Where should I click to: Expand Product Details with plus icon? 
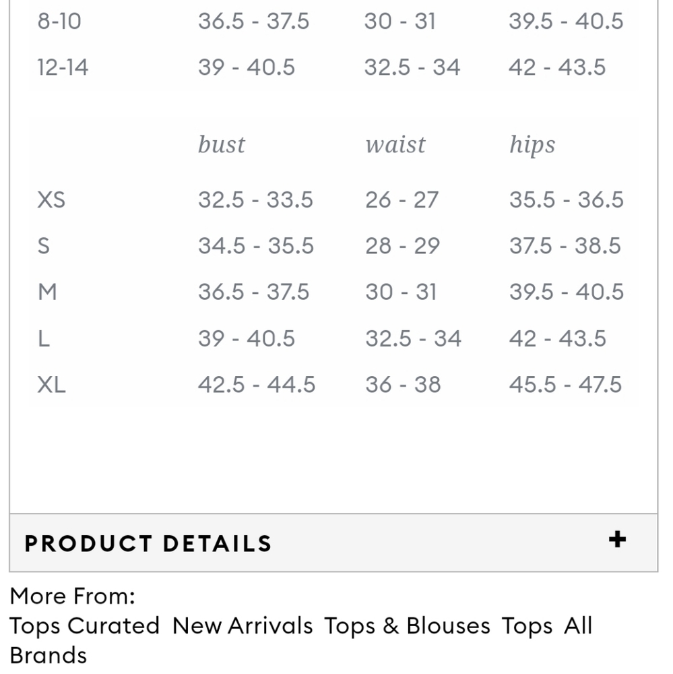(x=617, y=539)
